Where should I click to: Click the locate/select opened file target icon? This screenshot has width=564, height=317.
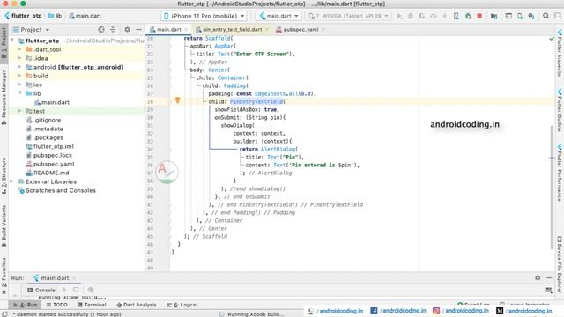point(101,29)
